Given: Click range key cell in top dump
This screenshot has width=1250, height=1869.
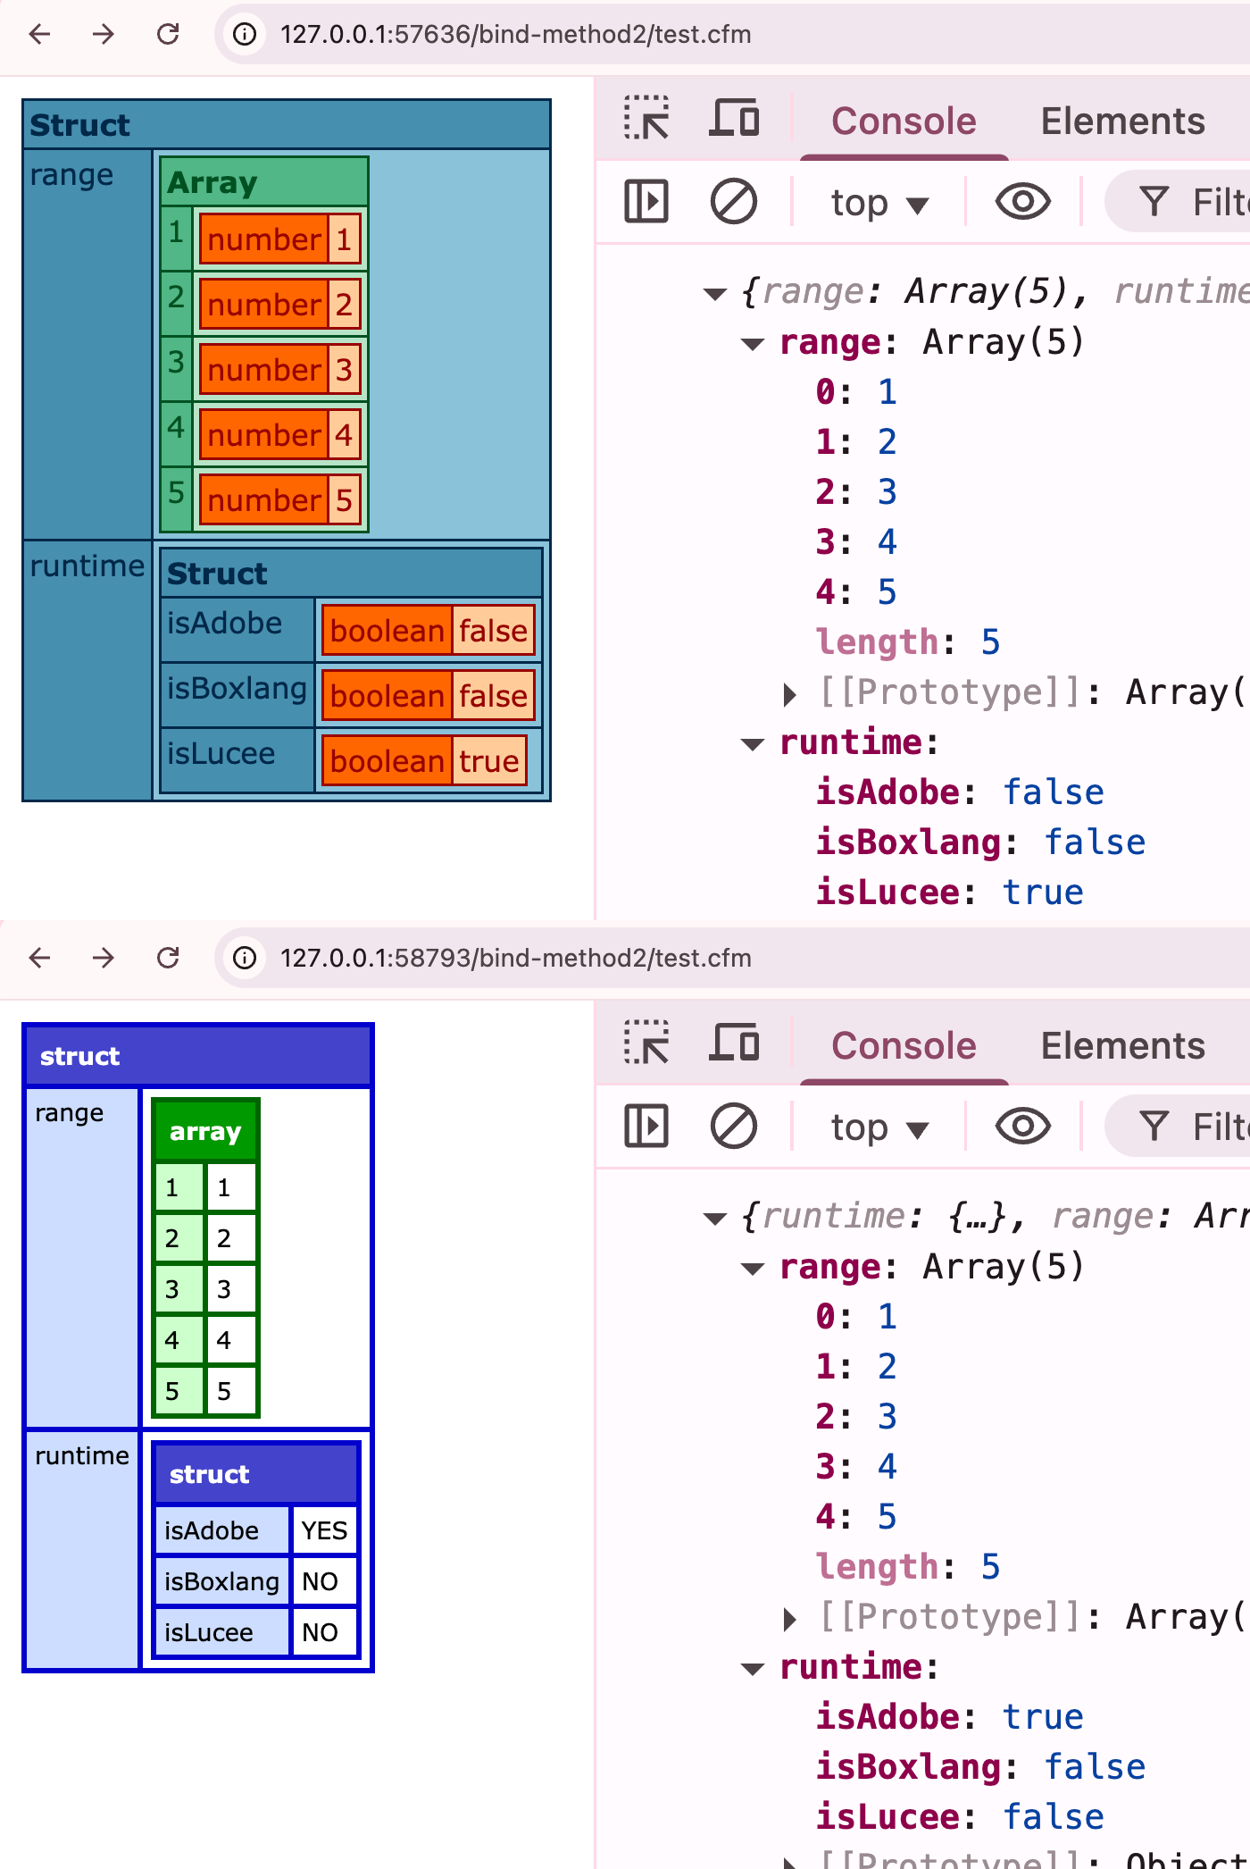Looking at the screenshot, I should [x=87, y=344].
